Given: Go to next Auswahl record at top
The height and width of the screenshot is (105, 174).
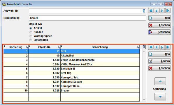Looking at the screenshot, I should 162,11.
